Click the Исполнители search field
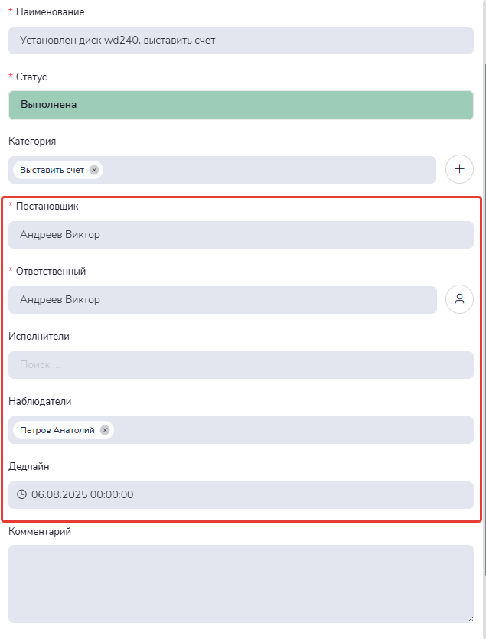The width and height of the screenshot is (486, 639). [x=241, y=365]
